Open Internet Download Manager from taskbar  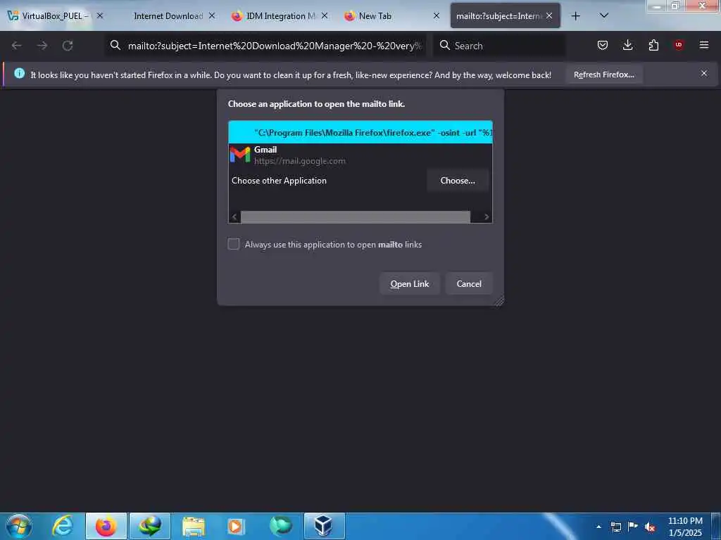[150, 526]
